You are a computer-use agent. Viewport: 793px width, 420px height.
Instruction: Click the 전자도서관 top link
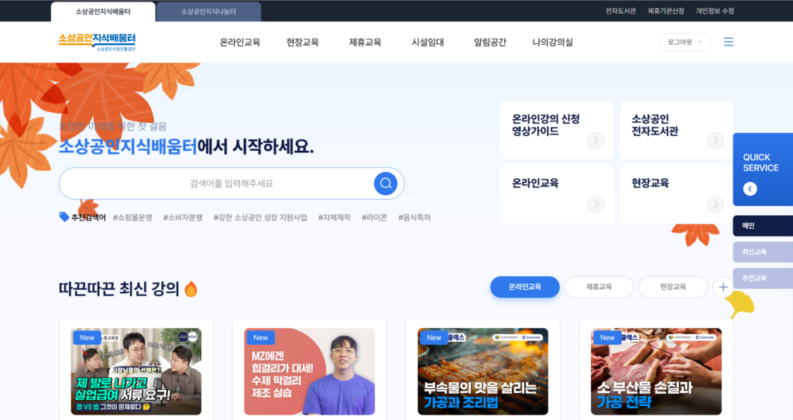pos(620,11)
